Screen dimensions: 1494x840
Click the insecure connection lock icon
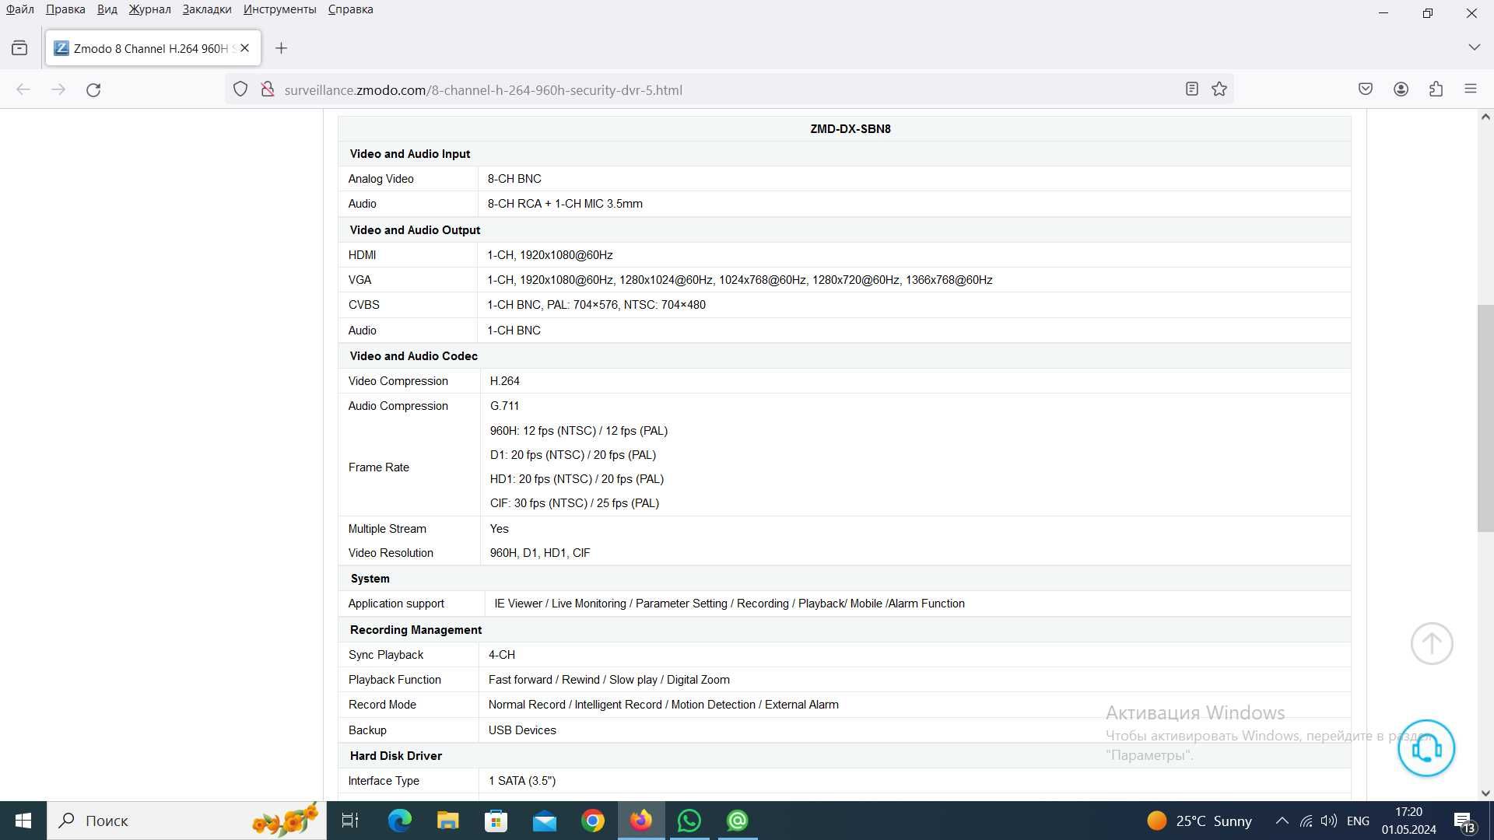pos(268,89)
